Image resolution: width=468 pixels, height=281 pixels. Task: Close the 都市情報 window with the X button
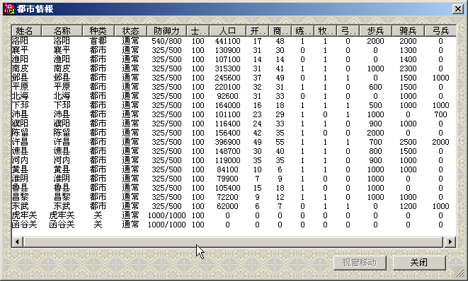[x=458, y=9]
